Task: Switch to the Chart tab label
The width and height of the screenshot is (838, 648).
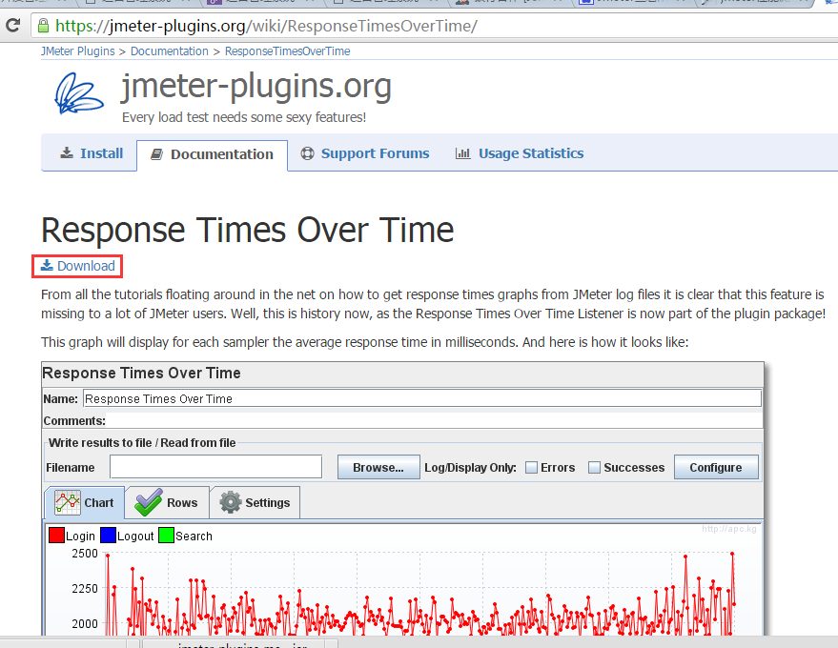Action: tap(99, 503)
